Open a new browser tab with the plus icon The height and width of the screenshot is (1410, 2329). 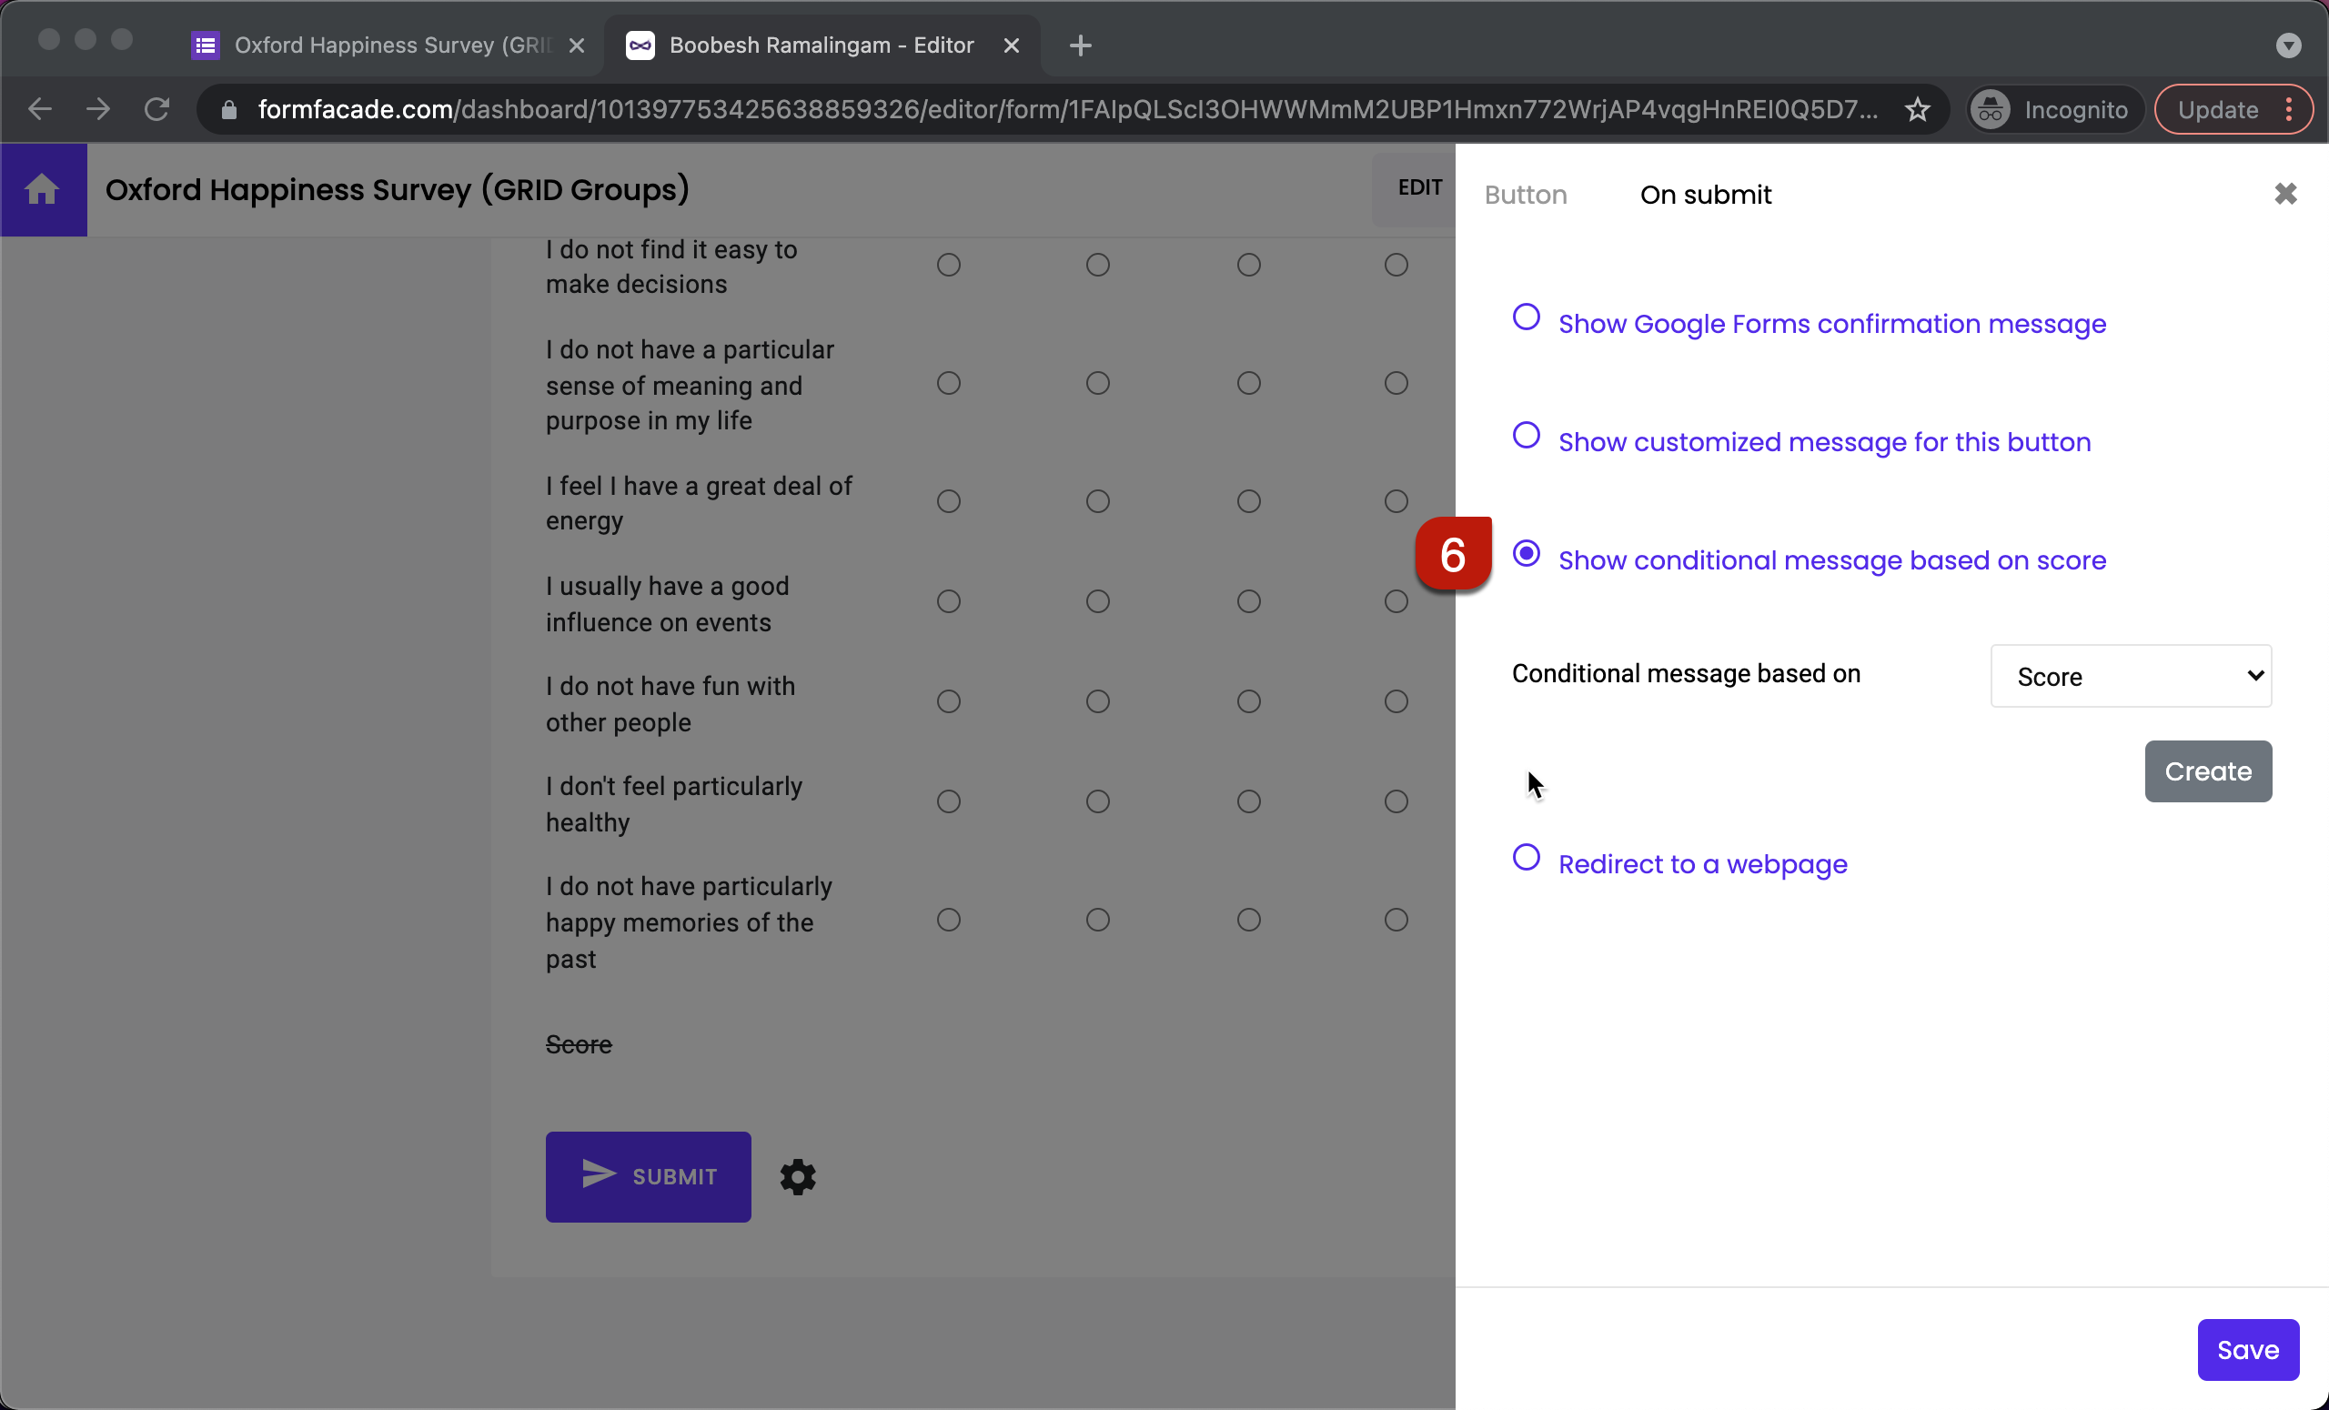[x=1079, y=45]
